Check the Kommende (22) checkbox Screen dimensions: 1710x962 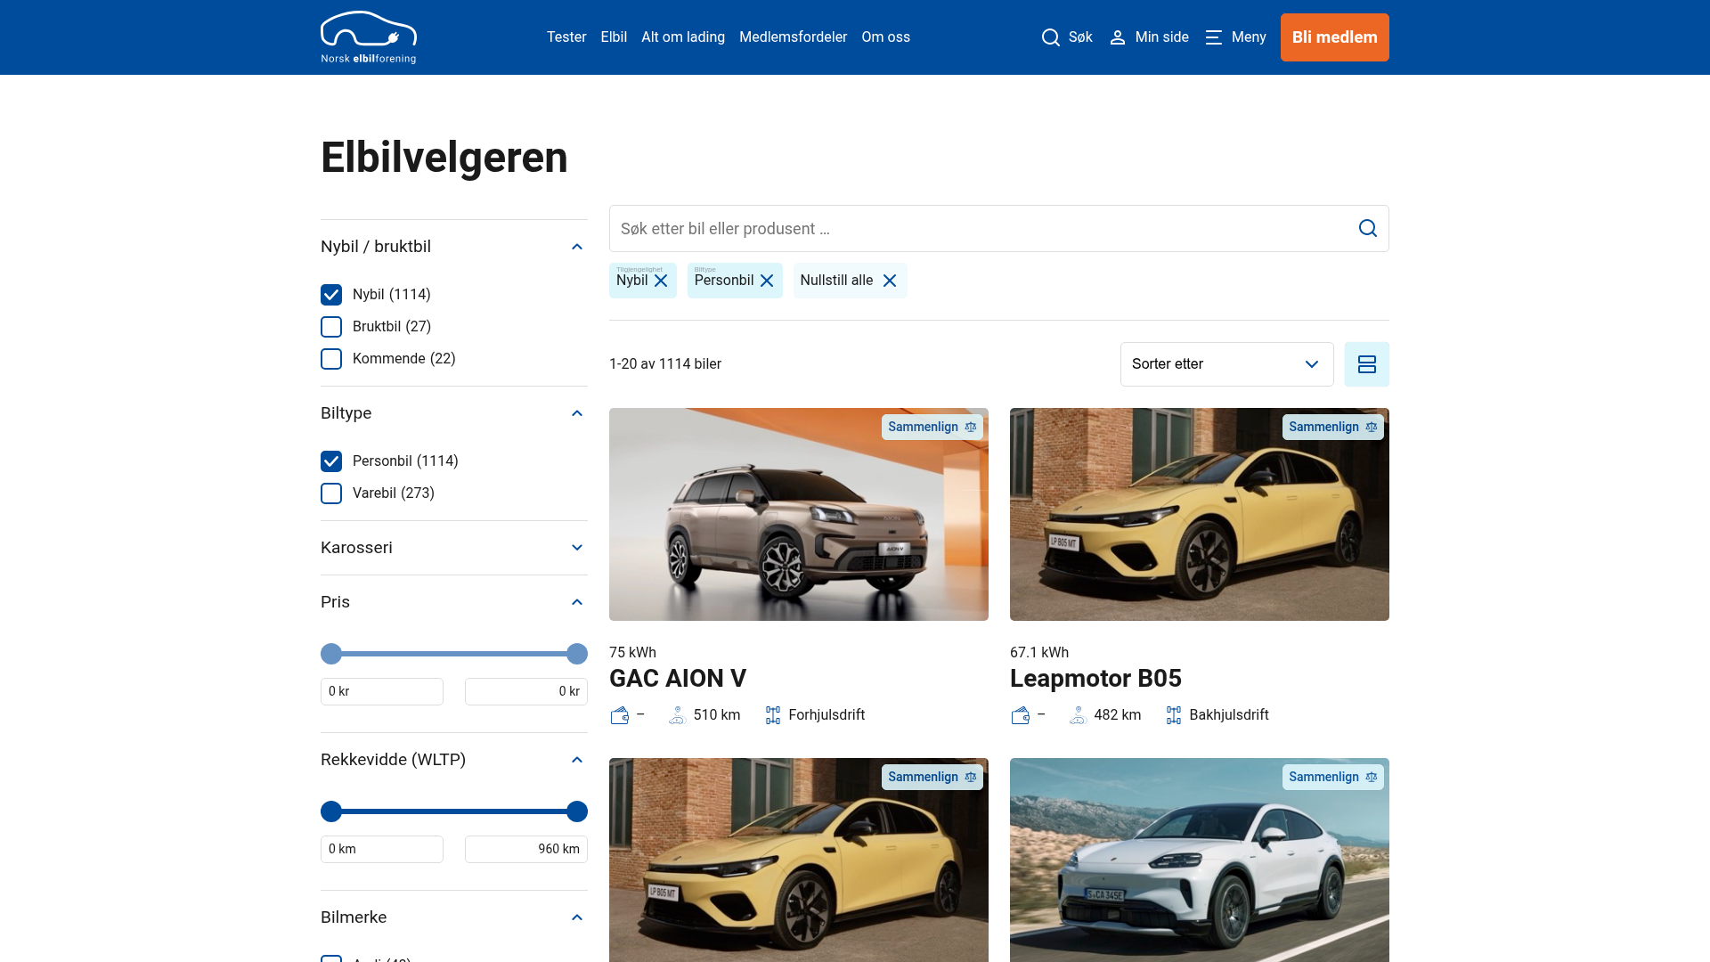coord(331,359)
